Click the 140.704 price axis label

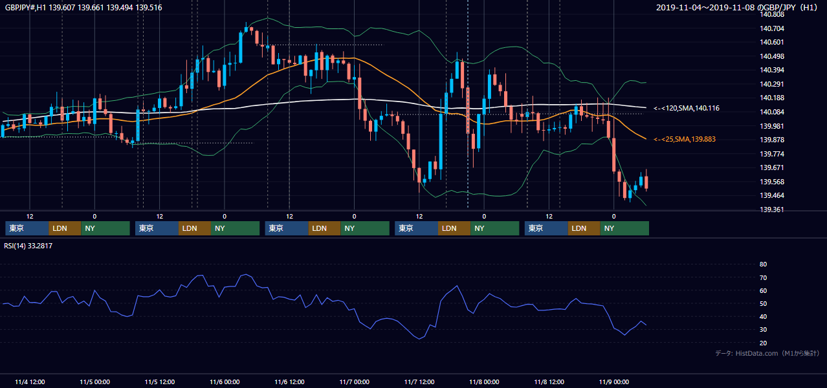click(x=773, y=28)
